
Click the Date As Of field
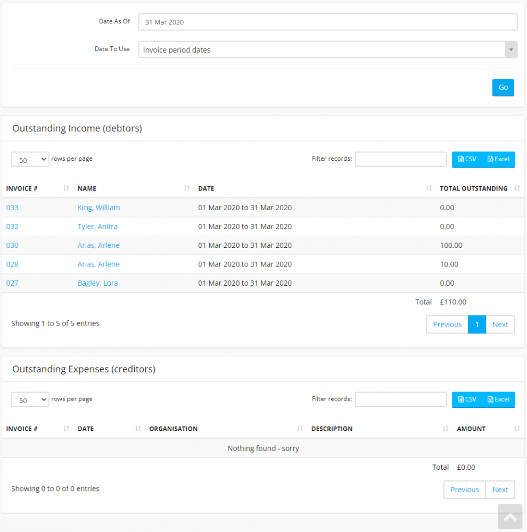[x=327, y=22]
